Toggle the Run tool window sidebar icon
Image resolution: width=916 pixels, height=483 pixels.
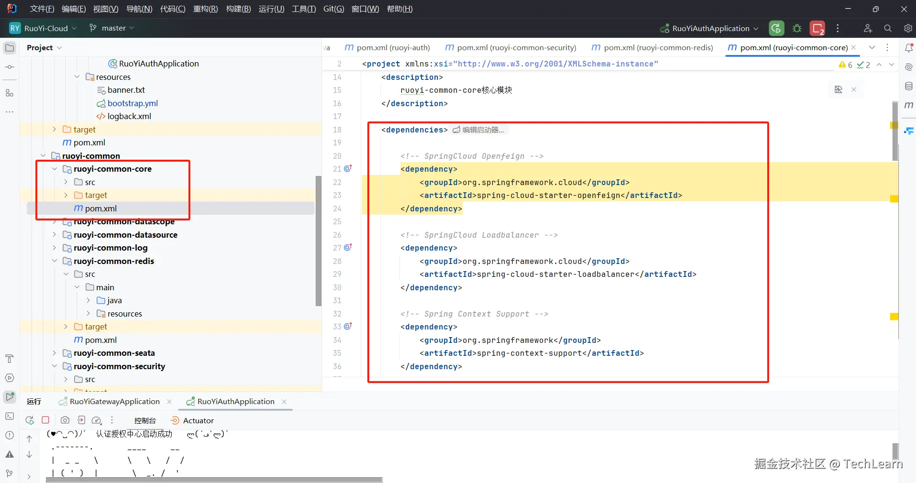(x=10, y=396)
